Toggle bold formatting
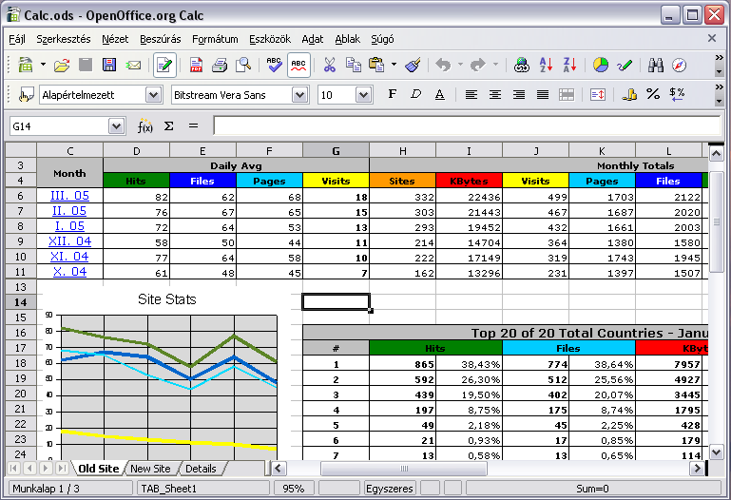731x500 pixels. [392, 95]
